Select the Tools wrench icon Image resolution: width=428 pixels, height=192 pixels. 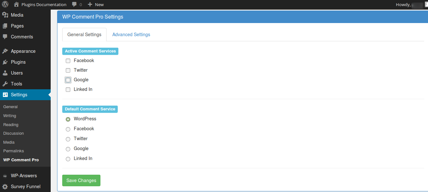5,84
